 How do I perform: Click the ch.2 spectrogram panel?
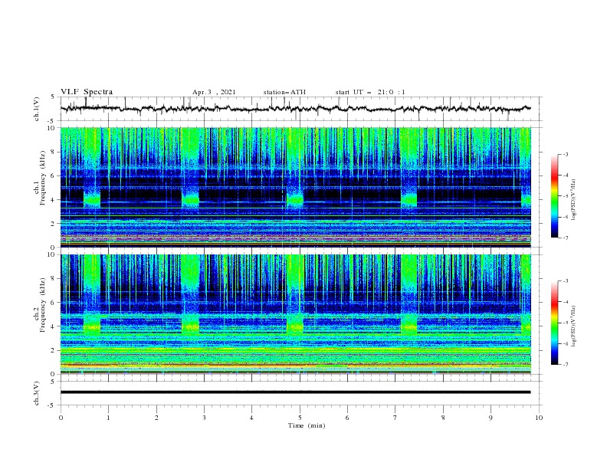[296, 314]
